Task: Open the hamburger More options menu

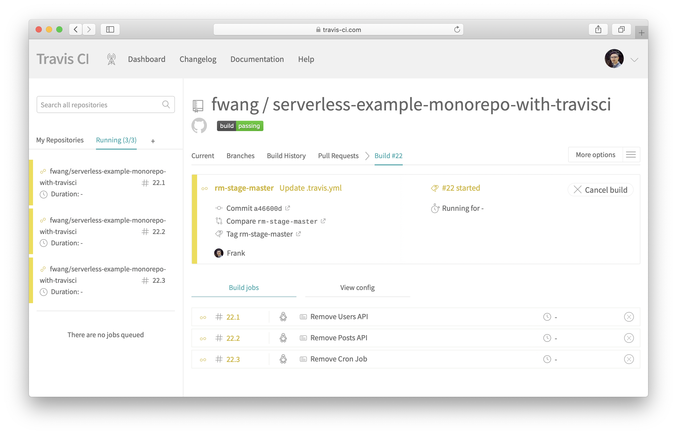Action: pyautogui.click(x=631, y=155)
